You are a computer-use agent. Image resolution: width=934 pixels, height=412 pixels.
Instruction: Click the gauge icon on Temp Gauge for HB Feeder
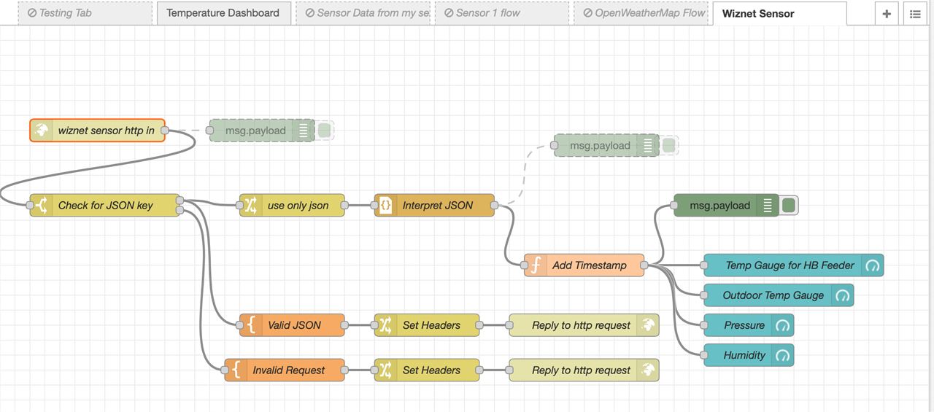(x=872, y=265)
